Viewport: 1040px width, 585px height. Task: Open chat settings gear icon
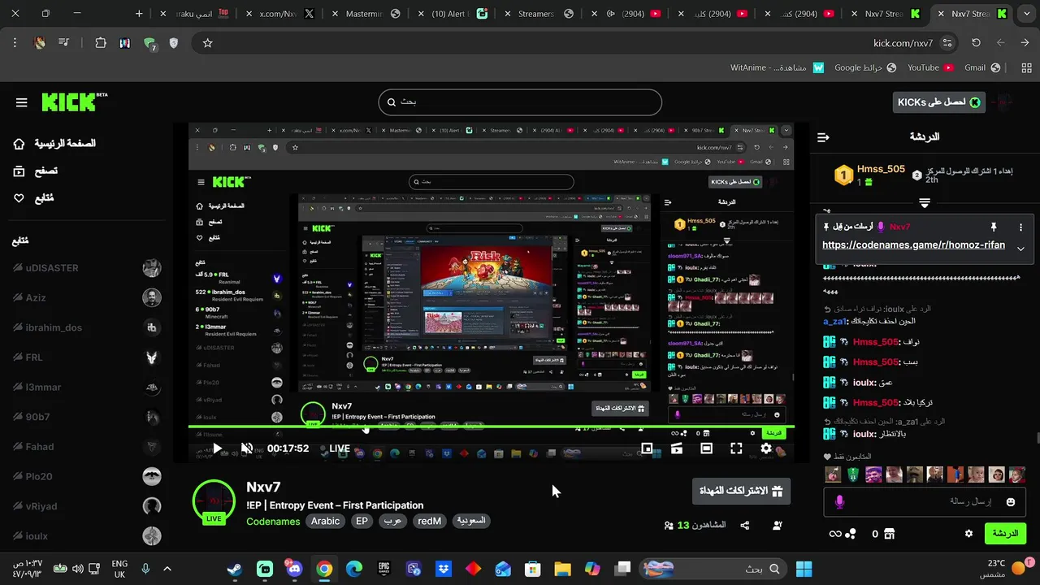pos(968,534)
